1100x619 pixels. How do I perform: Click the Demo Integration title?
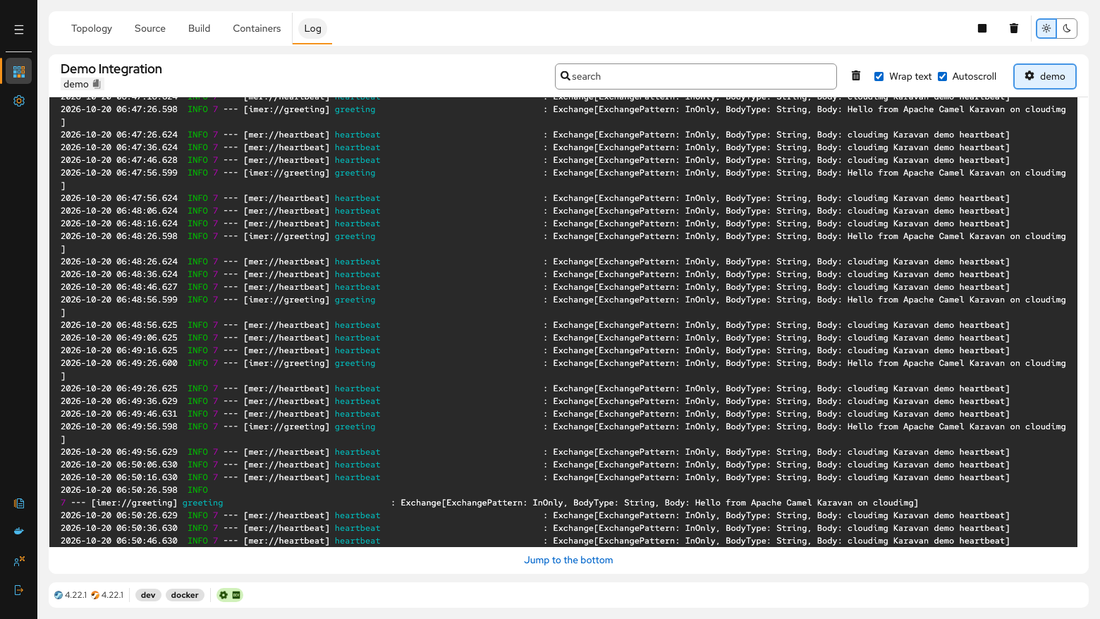111,68
